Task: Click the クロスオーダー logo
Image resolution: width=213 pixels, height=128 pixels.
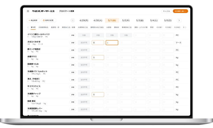Action: point(41,11)
